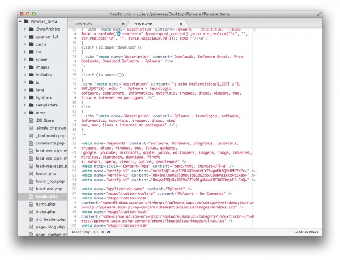Click the comments.php file icon
Image resolution: width=340 pixels, height=260 pixels.
coord(31,143)
